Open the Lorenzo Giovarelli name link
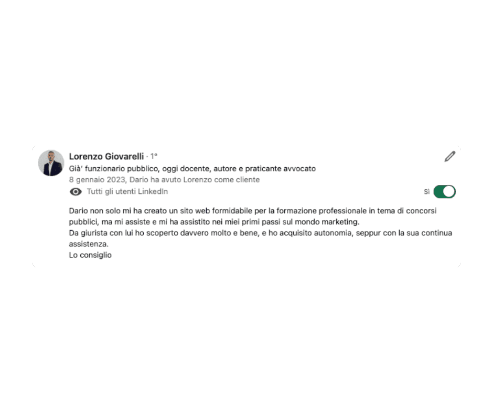Screen dimensions: 493x413 (106, 156)
